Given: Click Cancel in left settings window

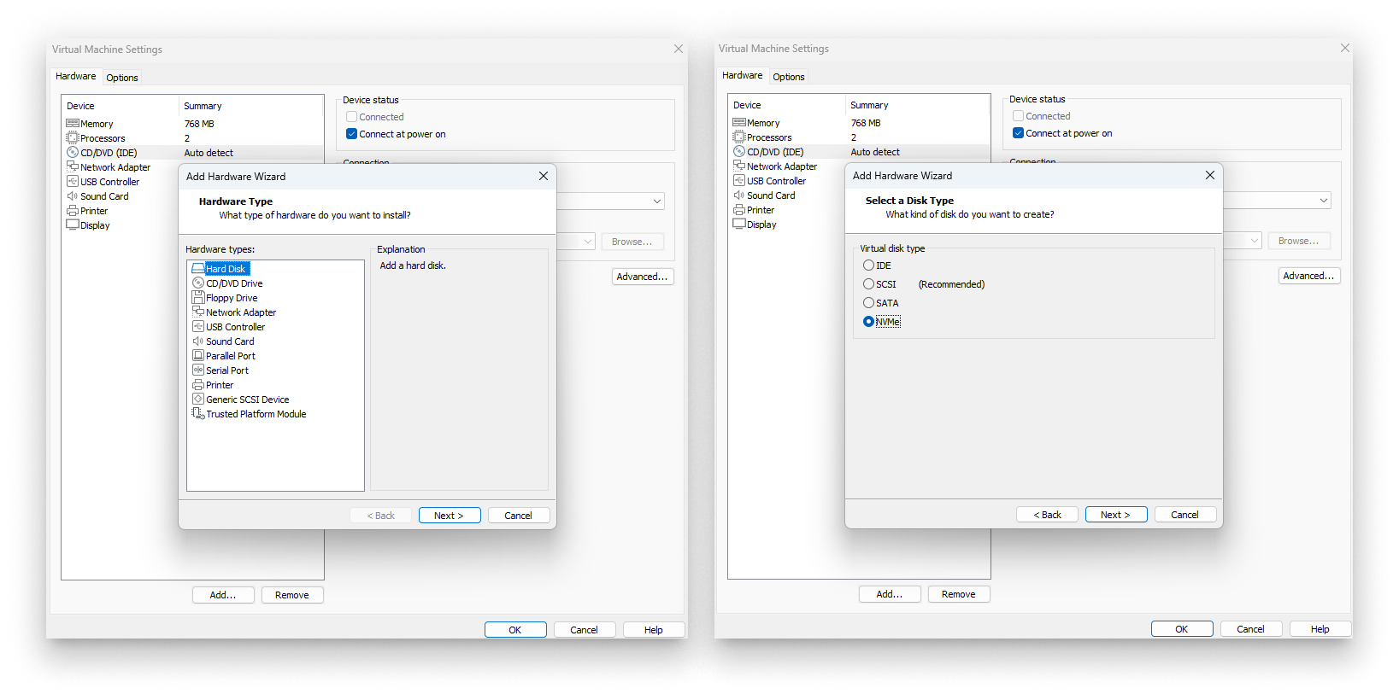Looking at the screenshot, I should tap(585, 630).
